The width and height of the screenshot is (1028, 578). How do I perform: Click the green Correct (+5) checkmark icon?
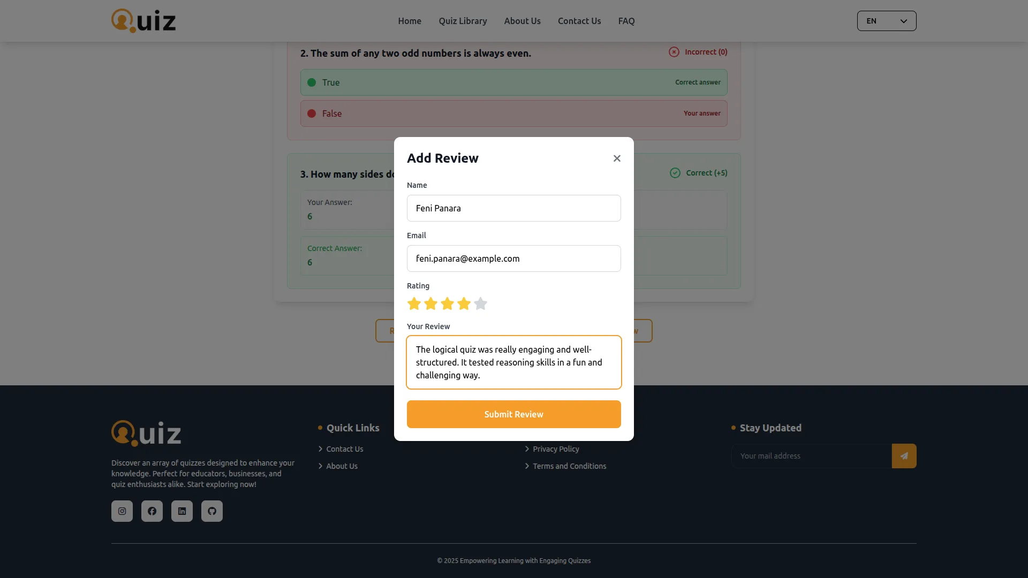coord(675,173)
